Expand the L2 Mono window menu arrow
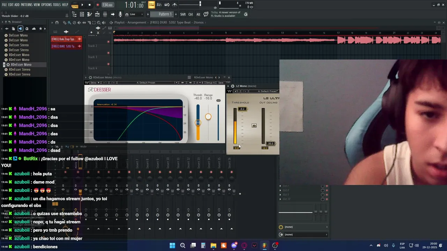This screenshot has height=251, width=447. tap(228, 86)
